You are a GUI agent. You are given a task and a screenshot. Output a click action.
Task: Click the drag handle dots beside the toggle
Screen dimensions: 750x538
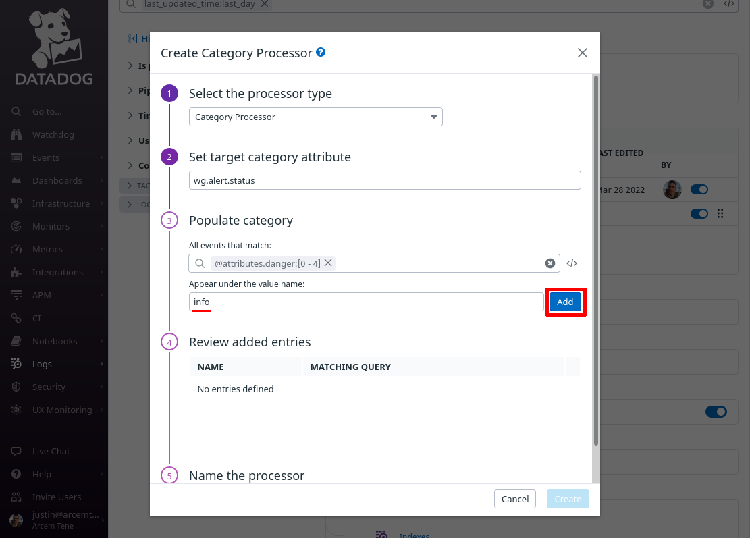coord(720,213)
